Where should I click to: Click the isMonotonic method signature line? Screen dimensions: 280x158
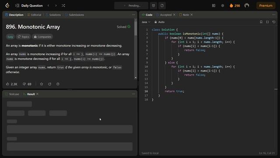[191, 34]
